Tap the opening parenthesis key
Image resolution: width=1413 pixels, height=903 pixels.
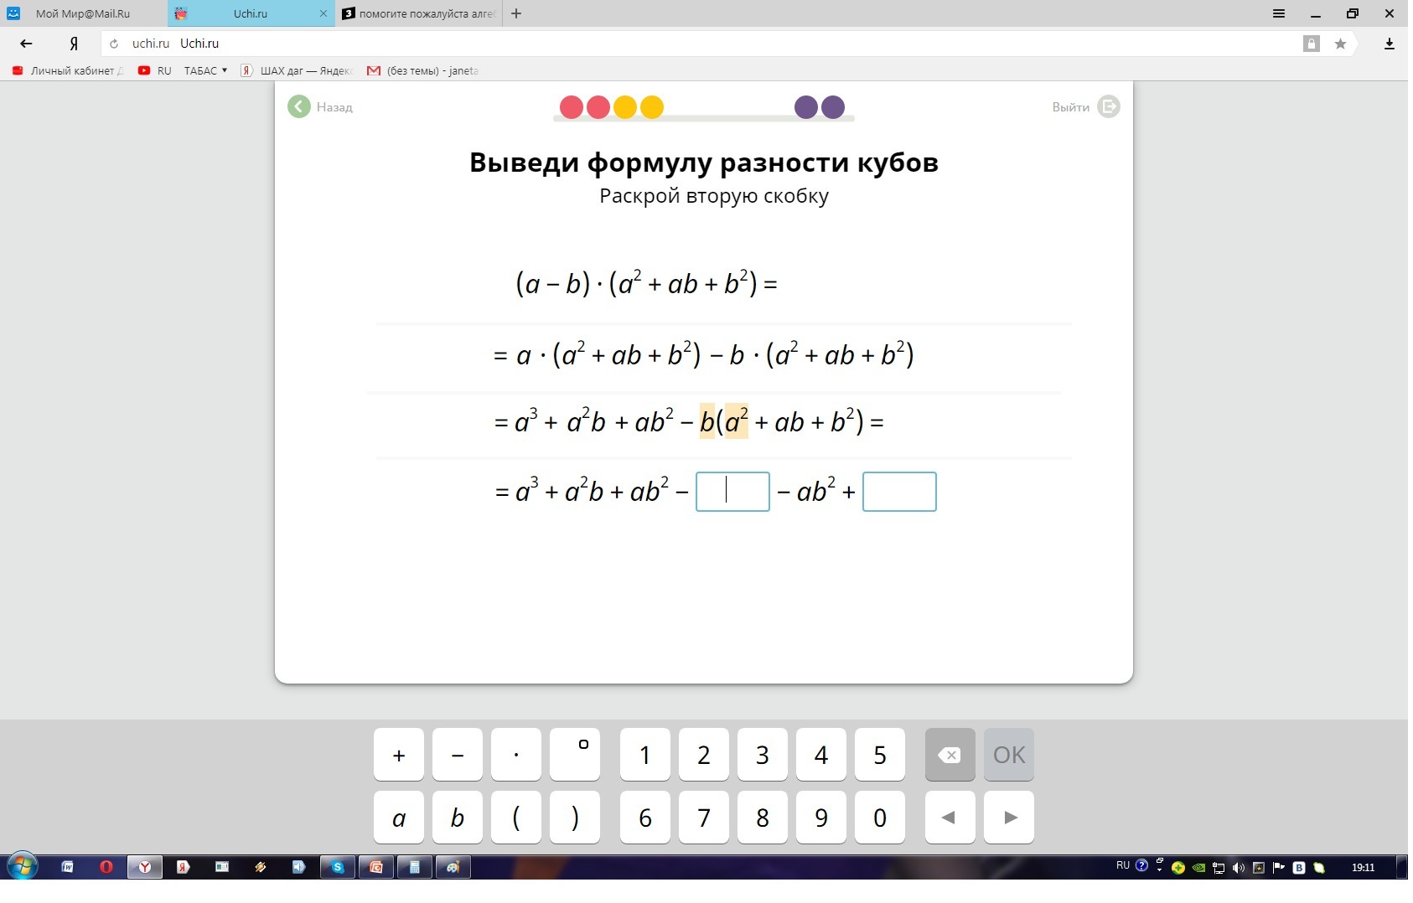click(516, 817)
